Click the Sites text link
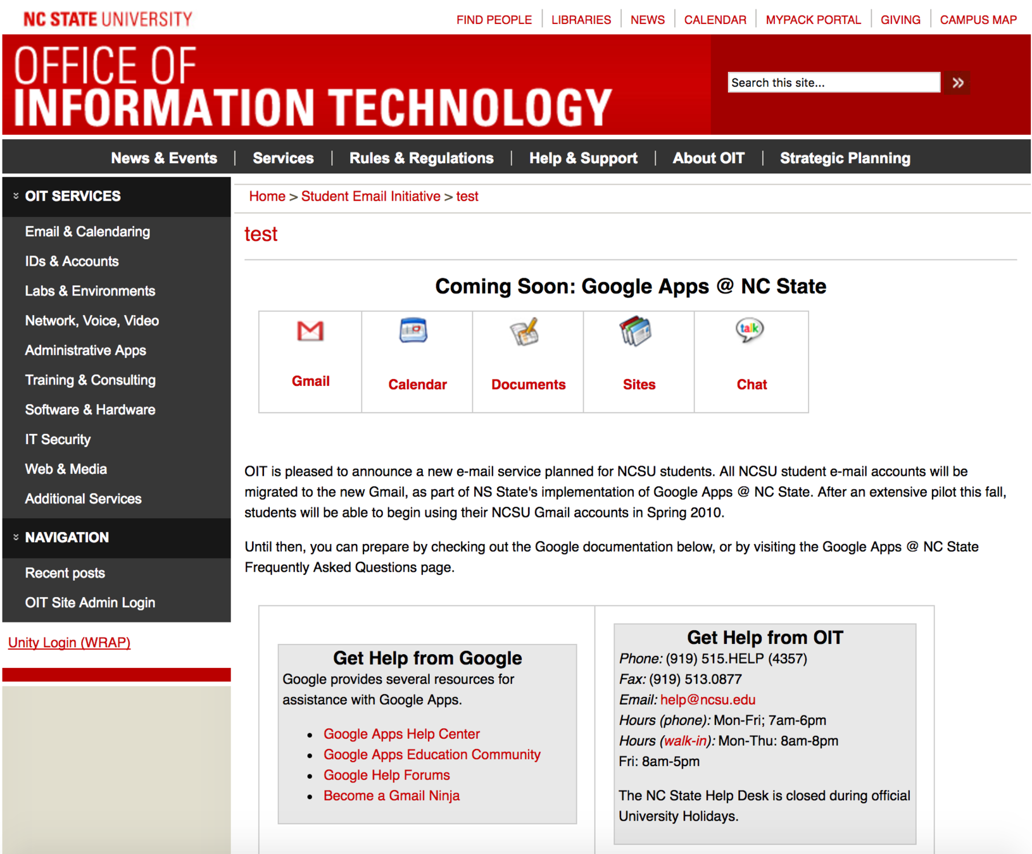The width and height of the screenshot is (1032, 854). (x=639, y=385)
